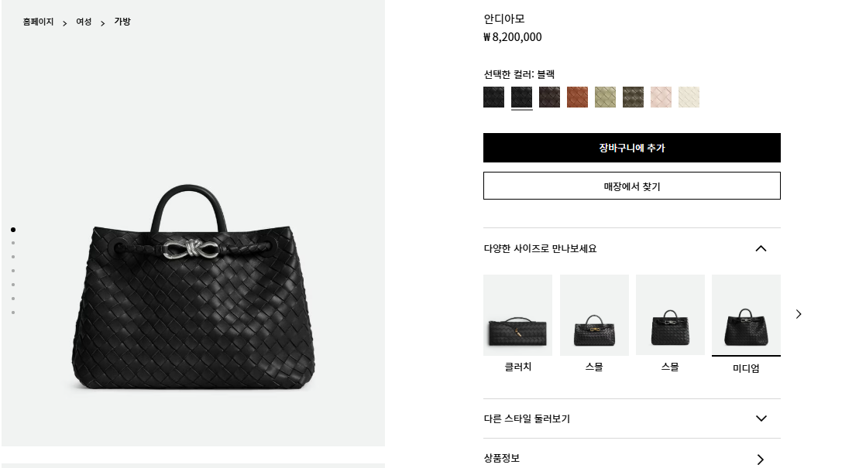
Task: Choose the orange-brown color swatch
Action: (x=577, y=97)
